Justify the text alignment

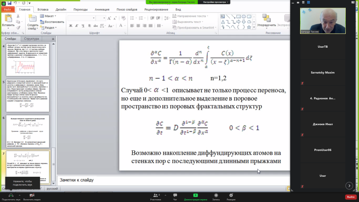coord(150,26)
